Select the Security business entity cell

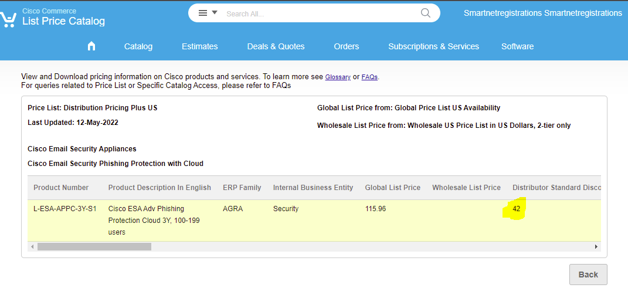[286, 209]
